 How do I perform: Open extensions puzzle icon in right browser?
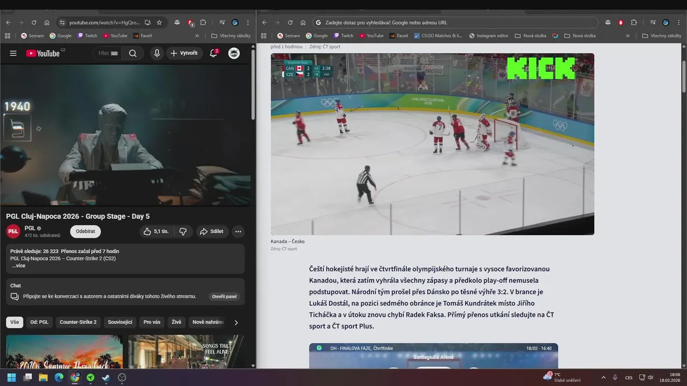tap(634, 23)
